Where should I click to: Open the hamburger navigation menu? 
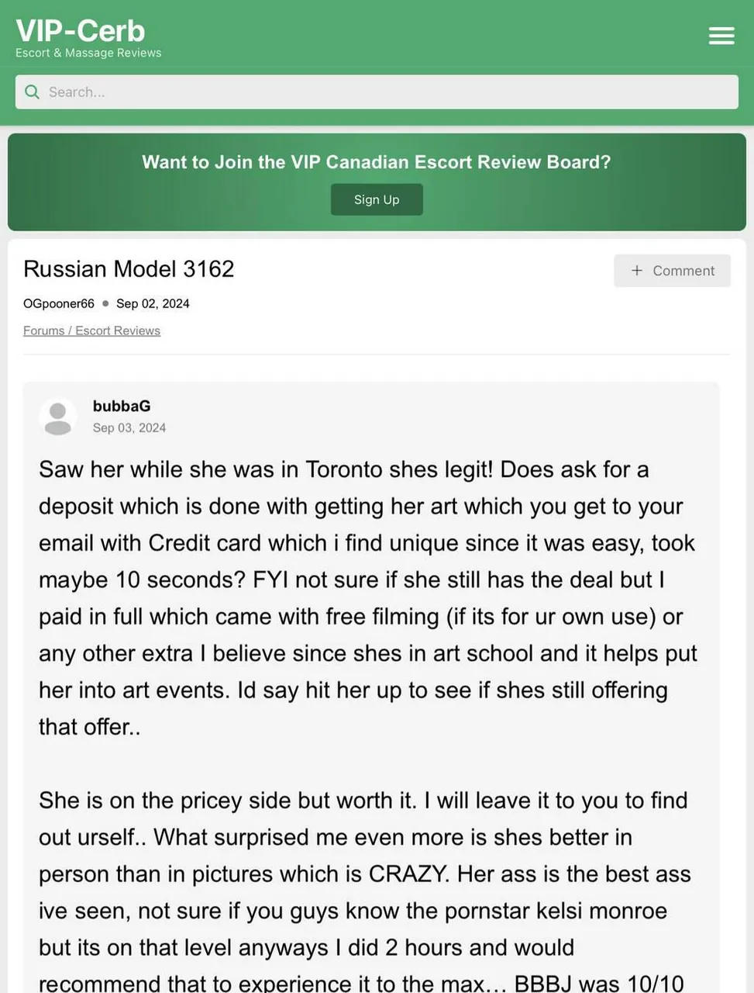coord(721,36)
